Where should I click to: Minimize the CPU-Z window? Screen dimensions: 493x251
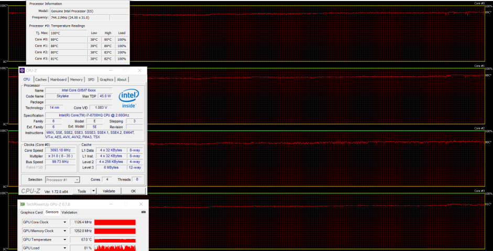click(x=111, y=71)
